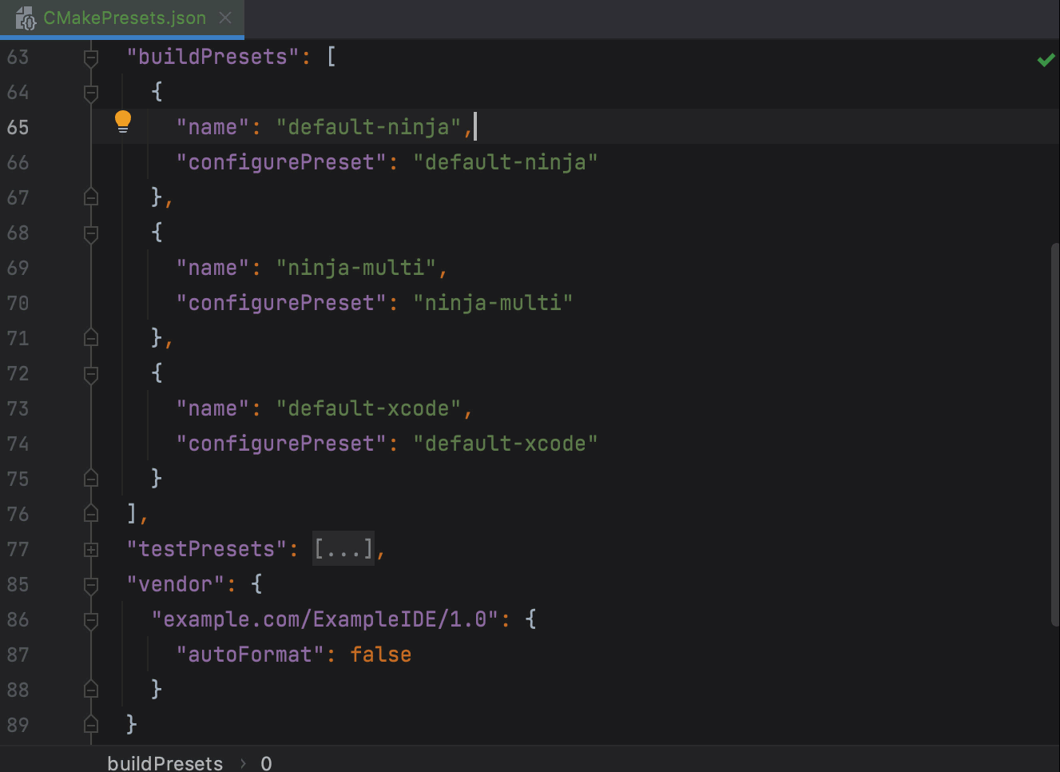Collapse the example.com/ExampleIDE/1.0 object
This screenshot has width=1060, height=772.
90,619
